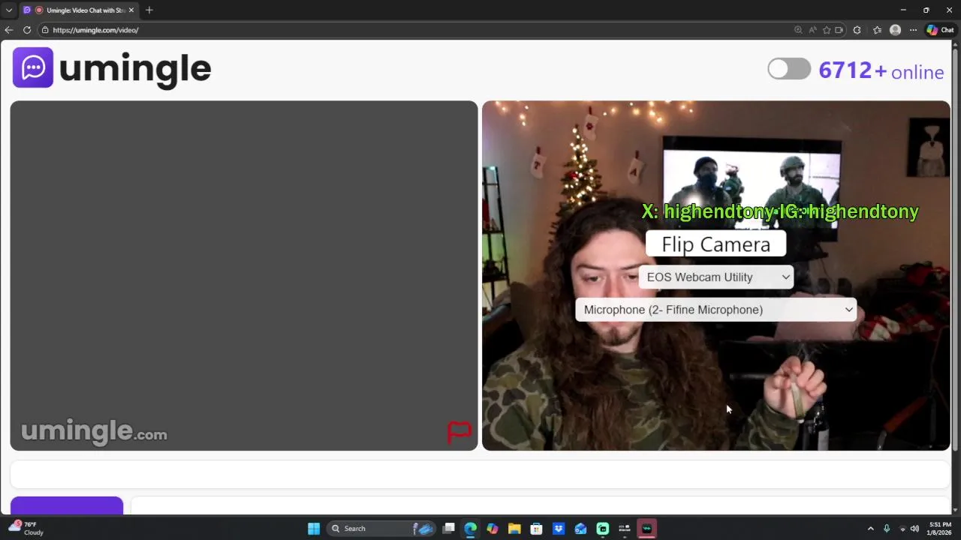Image resolution: width=961 pixels, height=540 pixels.
Task: Open the Favorites list icon
Action: (x=877, y=30)
